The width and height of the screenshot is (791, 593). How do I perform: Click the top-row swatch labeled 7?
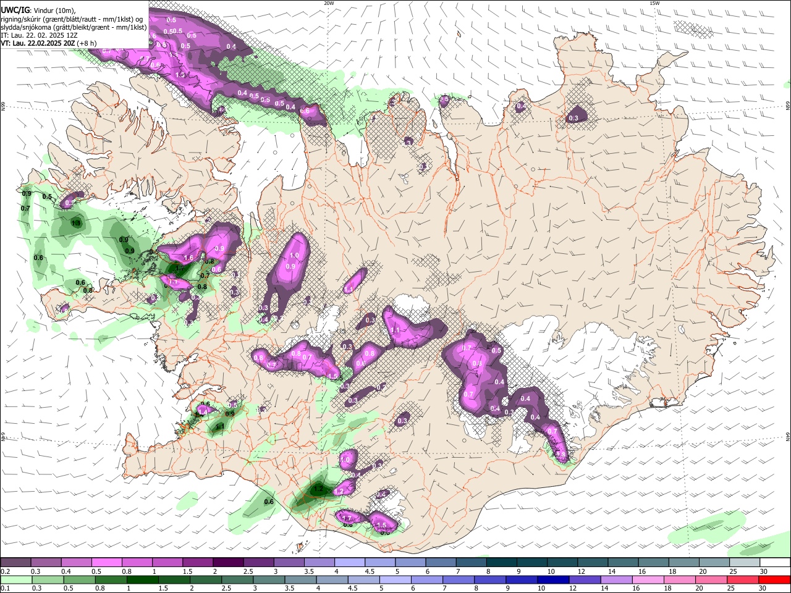472,562
